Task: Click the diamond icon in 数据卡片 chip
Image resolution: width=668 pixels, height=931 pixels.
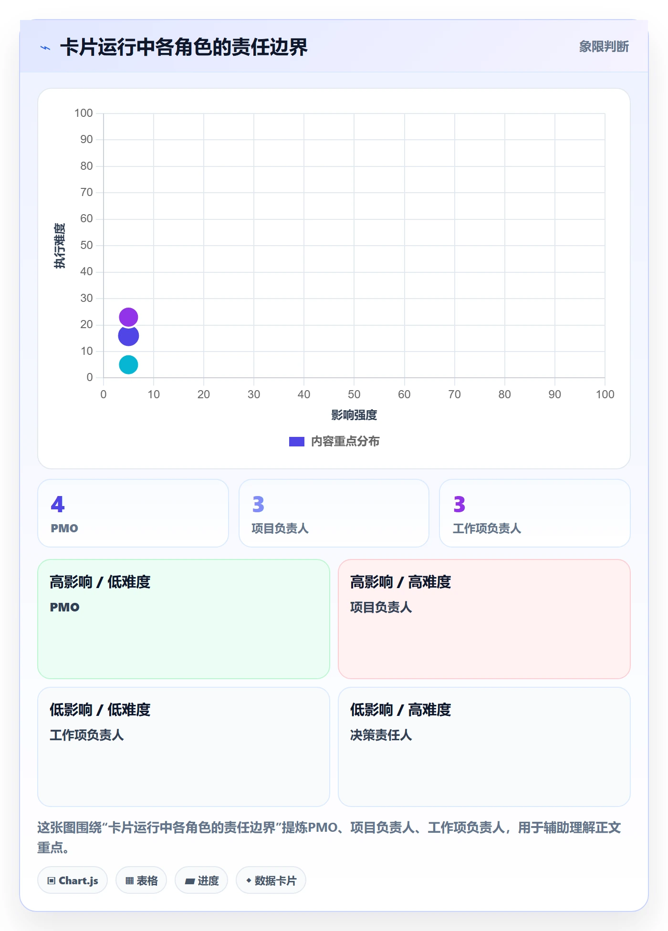Action: pyautogui.click(x=249, y=880)
